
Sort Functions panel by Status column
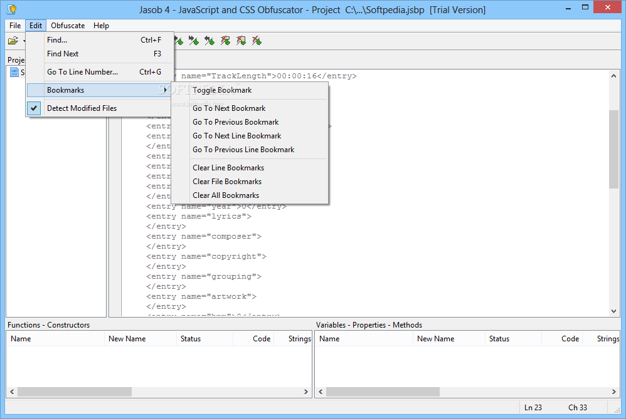point(205,338)
